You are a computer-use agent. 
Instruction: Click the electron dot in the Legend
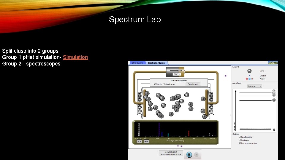(x=249, y=76)
